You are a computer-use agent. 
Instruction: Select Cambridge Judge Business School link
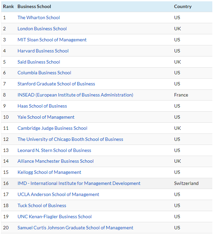click(52, 128)
